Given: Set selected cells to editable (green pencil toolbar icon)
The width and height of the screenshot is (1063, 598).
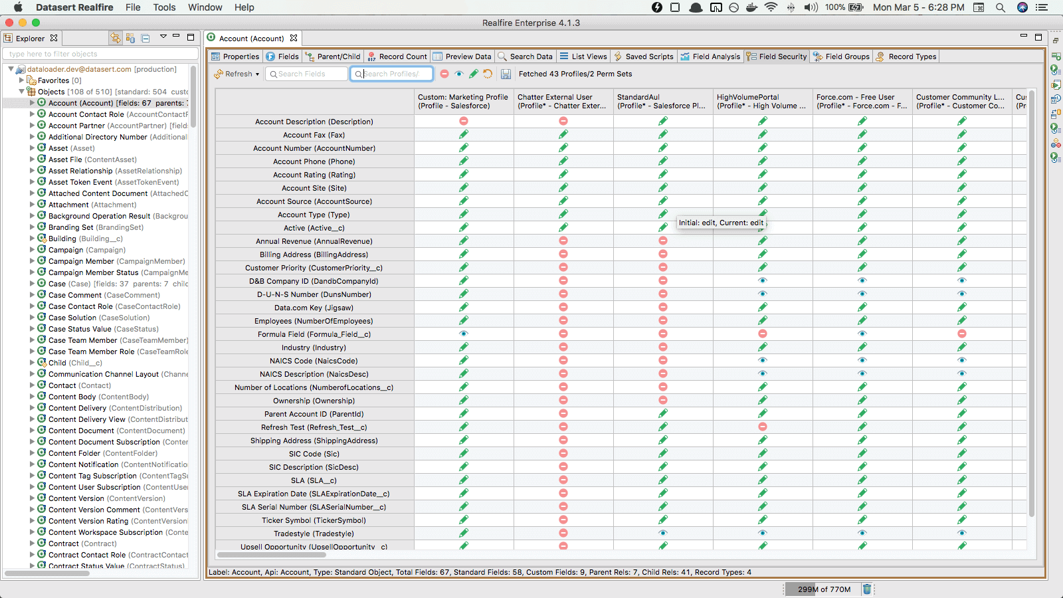Looking at the screenshot, I should pyautogui.click(x=474, y=74).
